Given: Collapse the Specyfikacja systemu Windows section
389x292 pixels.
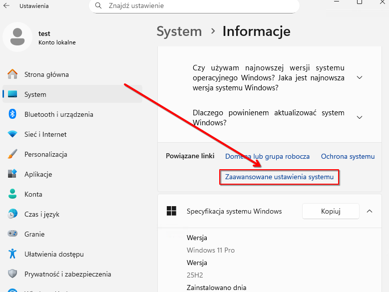Looking at the screenshot, I should [x=370, y=211].
